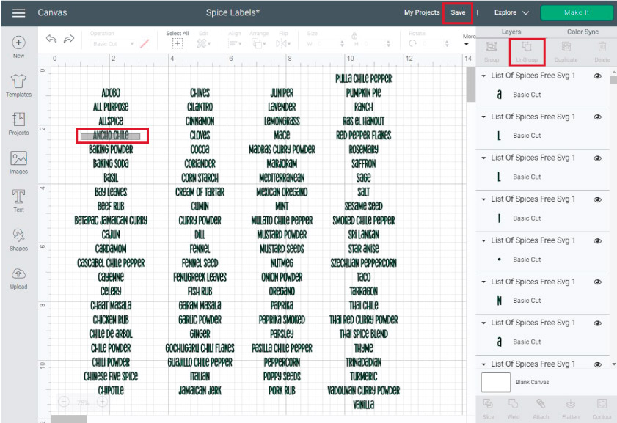Open the Shapes tool
The height and width of the screenshot is (423, 617).
point(18,236)
